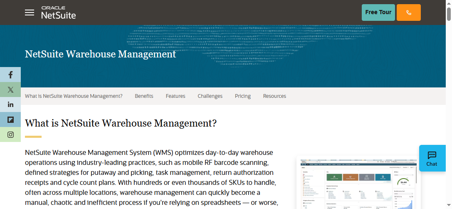Jump to Pricing section
The width and height of the screenshot is (452, 209).
[242, 96]
